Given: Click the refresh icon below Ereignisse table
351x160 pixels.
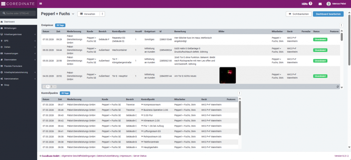Looking at the screenshot, I should pos(338,86).
